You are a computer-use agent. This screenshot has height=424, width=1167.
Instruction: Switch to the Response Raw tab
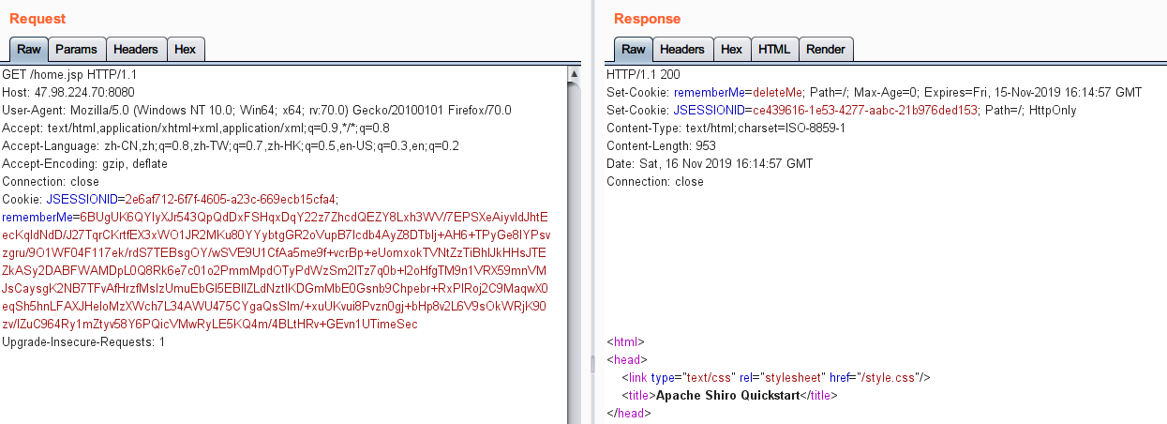pyautogui.click(x=634, y=49)
